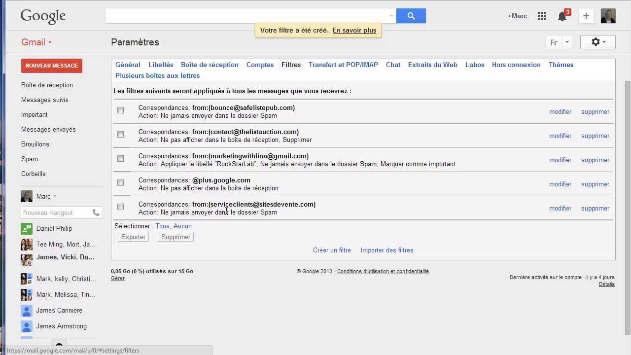Select Tous to check all filters
631x355 pixels.
(163, 226)
